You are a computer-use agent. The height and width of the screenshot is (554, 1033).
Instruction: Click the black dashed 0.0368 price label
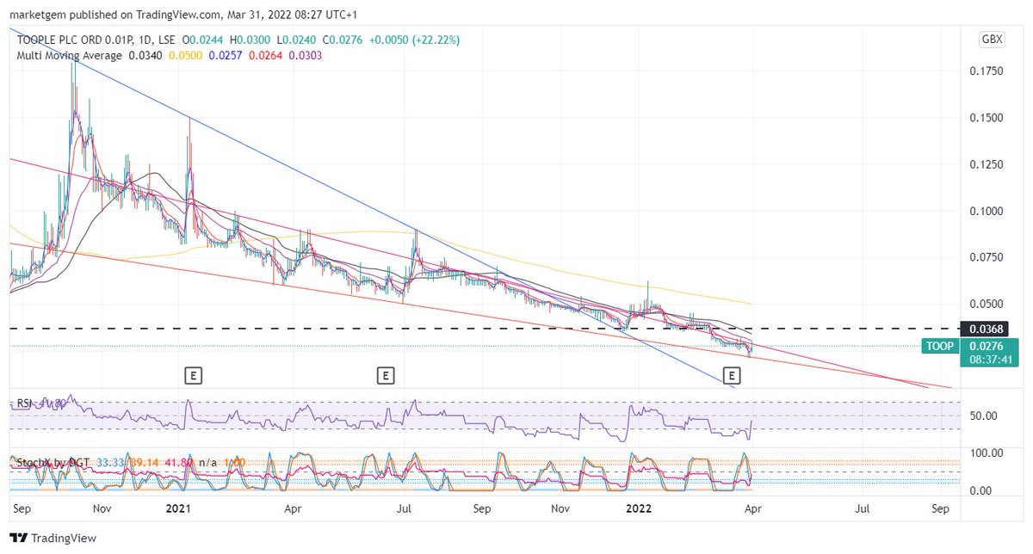click(987, 329)
